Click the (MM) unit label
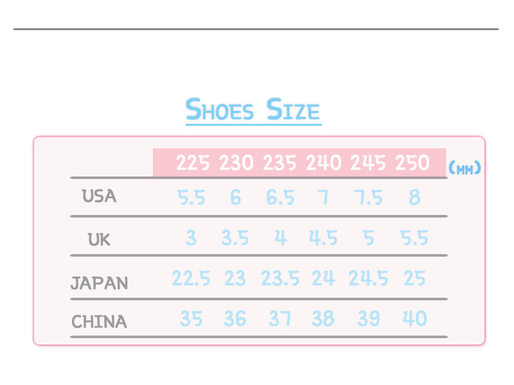Viewport: 514px width, 385px height. [465, 169]
